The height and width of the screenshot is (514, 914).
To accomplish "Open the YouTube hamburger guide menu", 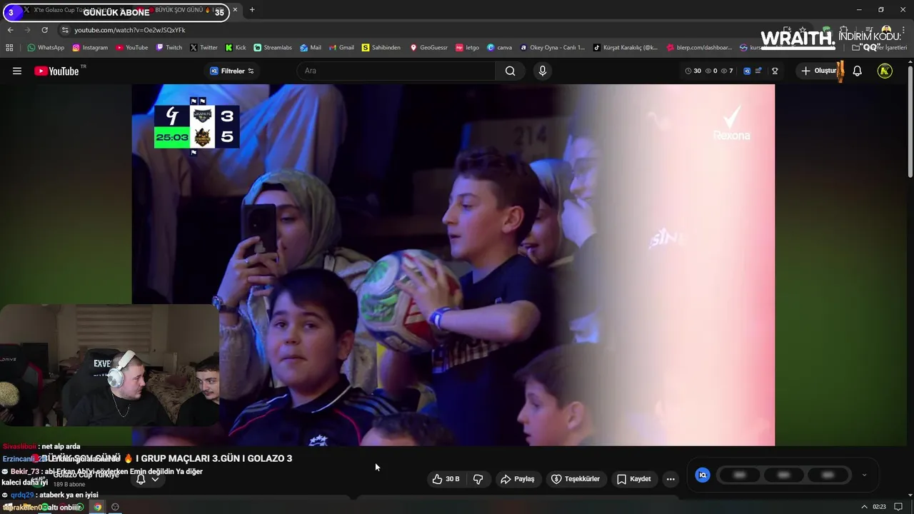I will (17, 71).
